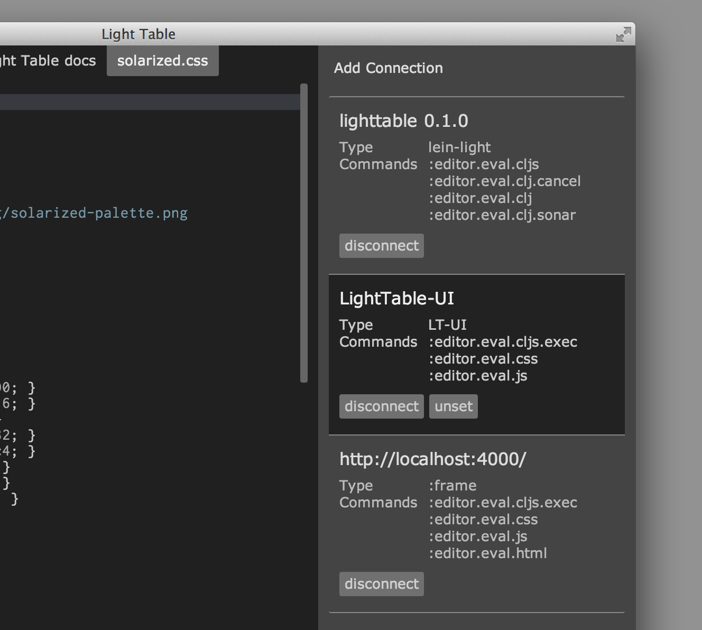
Task: Select the http://localhost:4000/ connection title
Action: 433,459
